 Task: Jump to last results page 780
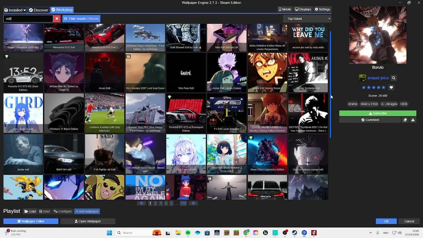pos(183,203)
